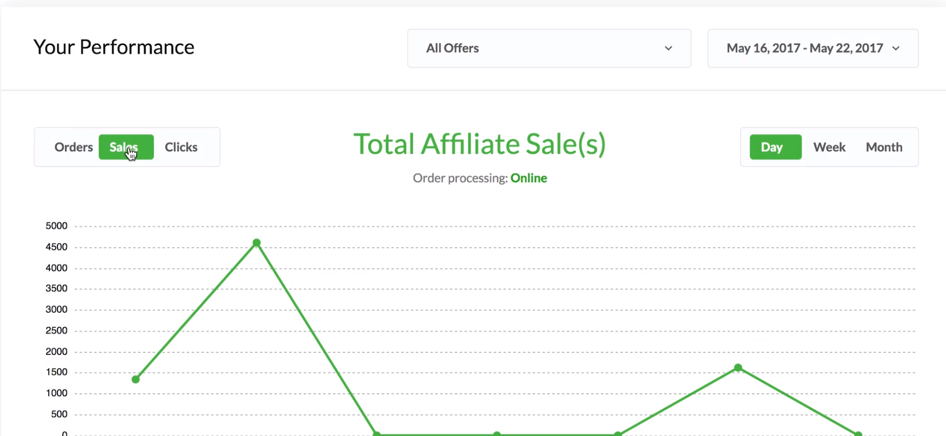Select the Sales metric button
The image size is (946, 436).
[126, 147]
